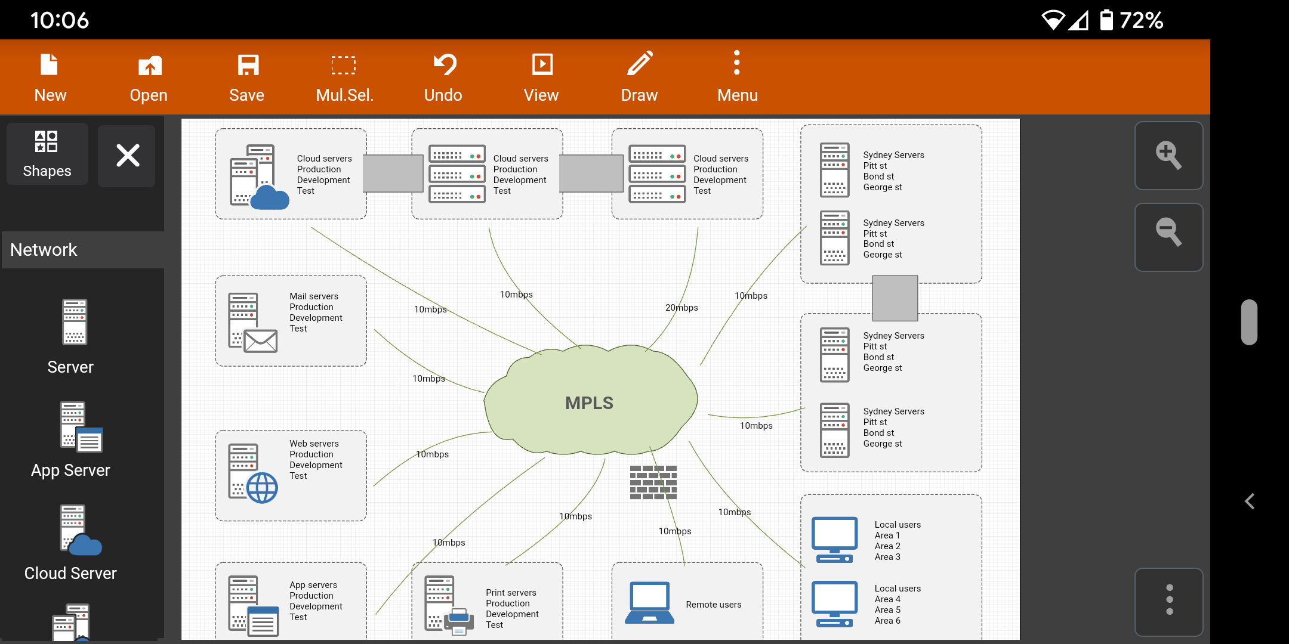Open the Shapes library panel
This screenshot has width=1289, height=644.
pos(47,154)
